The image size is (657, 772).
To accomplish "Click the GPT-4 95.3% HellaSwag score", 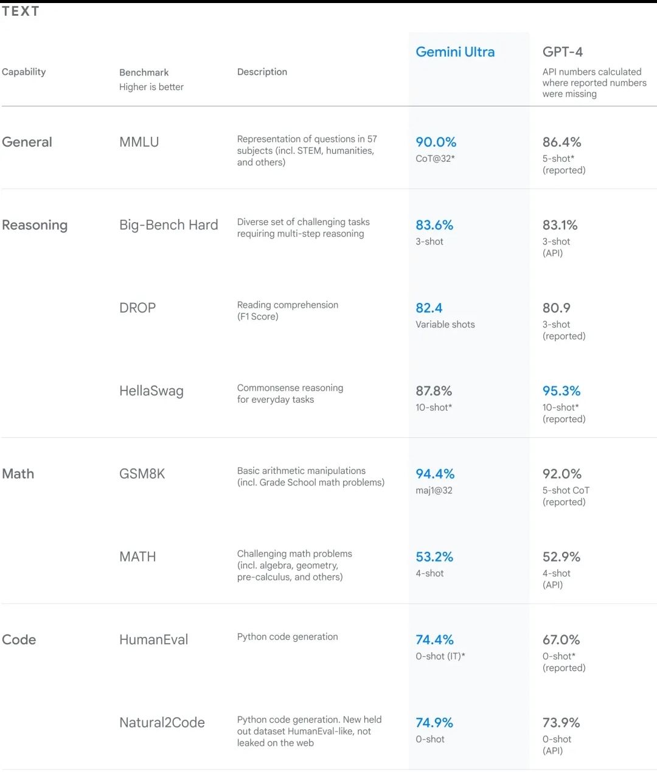I will [561, 391].
